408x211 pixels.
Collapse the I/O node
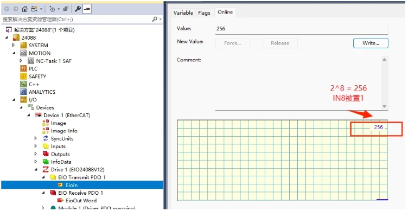click(14, 100)
